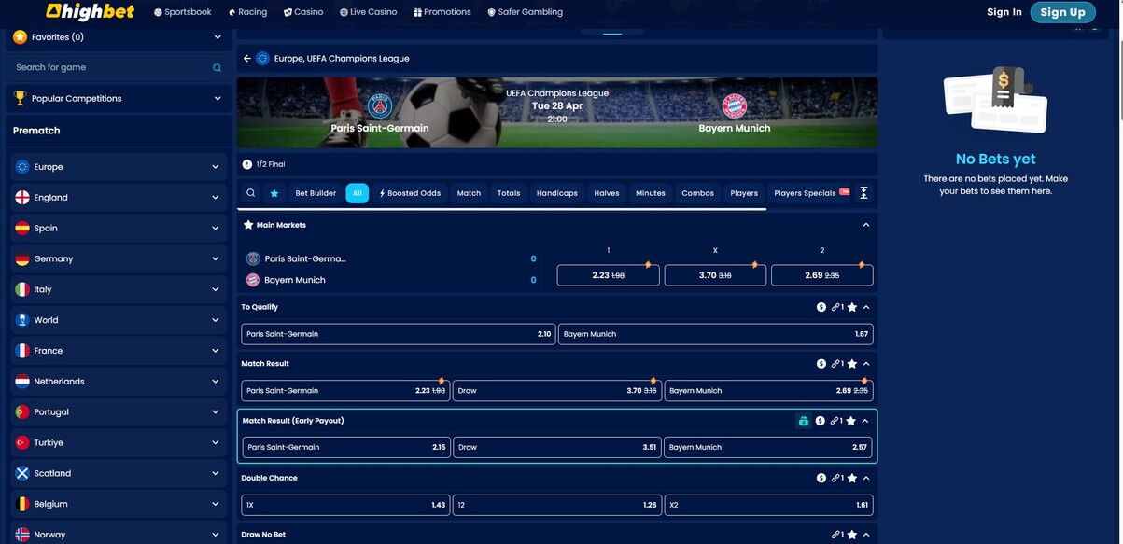Open Casino in top navigation
The width and height of the screenshot is (1123, 544).
click(303, 12)
